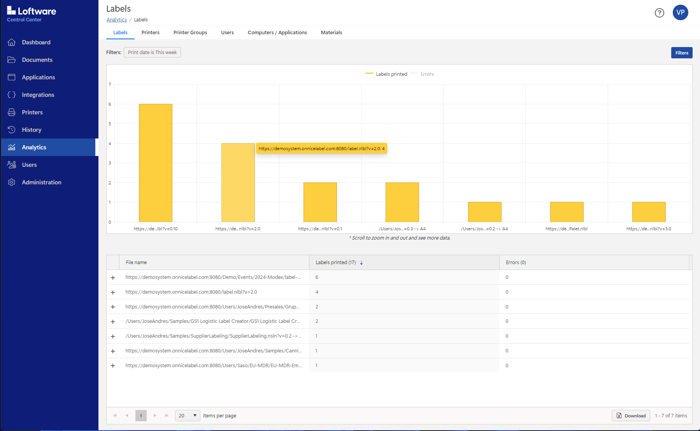Image resolution: width=700 pixels, height=431 pixels.
Task: Toggle the Labels printed legend series
Action: coord(386,74)
